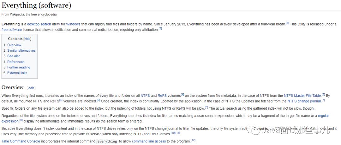Viewport: 341px width, 145px height.
Task: Open citation [7] after 'change journal'
Action: [x=323, y=100]
